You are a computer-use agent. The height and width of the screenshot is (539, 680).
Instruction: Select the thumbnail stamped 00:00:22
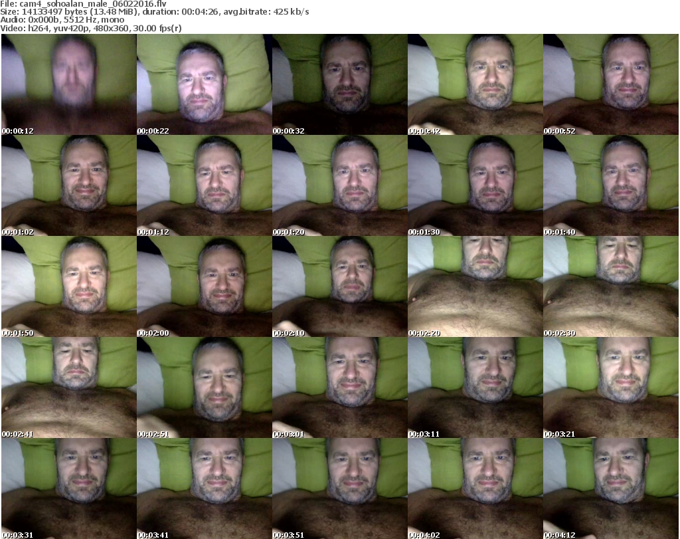click(205, 84)
